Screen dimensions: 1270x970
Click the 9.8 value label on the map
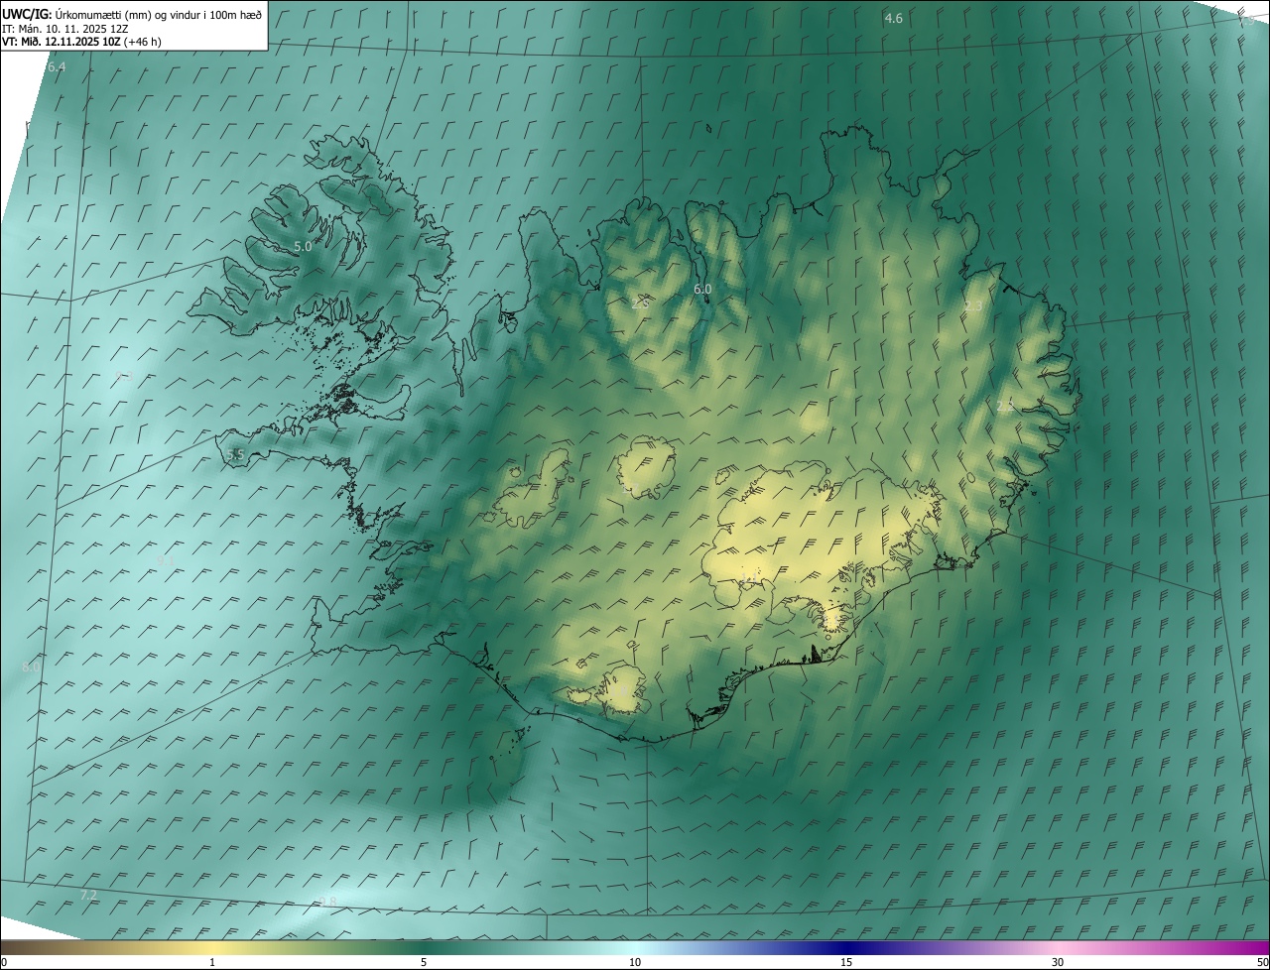(327, 901)
